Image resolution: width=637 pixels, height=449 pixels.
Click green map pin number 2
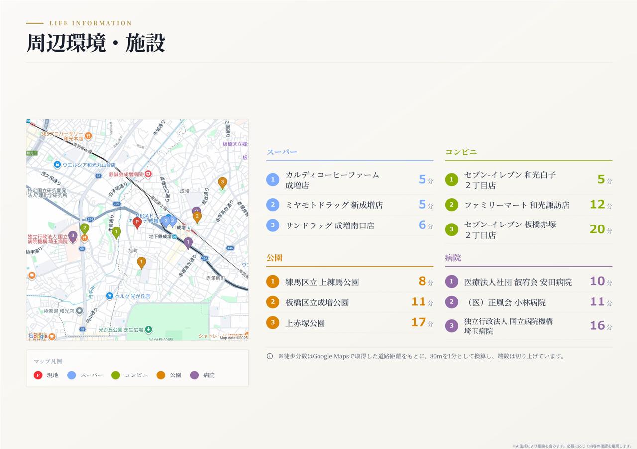click(x=85, y=229)
